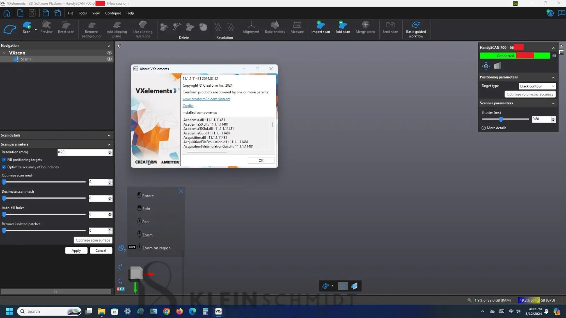Expand the Scan details section
566x318 pixels.
109,135
